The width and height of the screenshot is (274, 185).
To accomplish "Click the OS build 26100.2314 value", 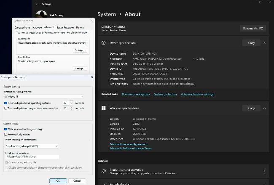I will pos(140,134).
